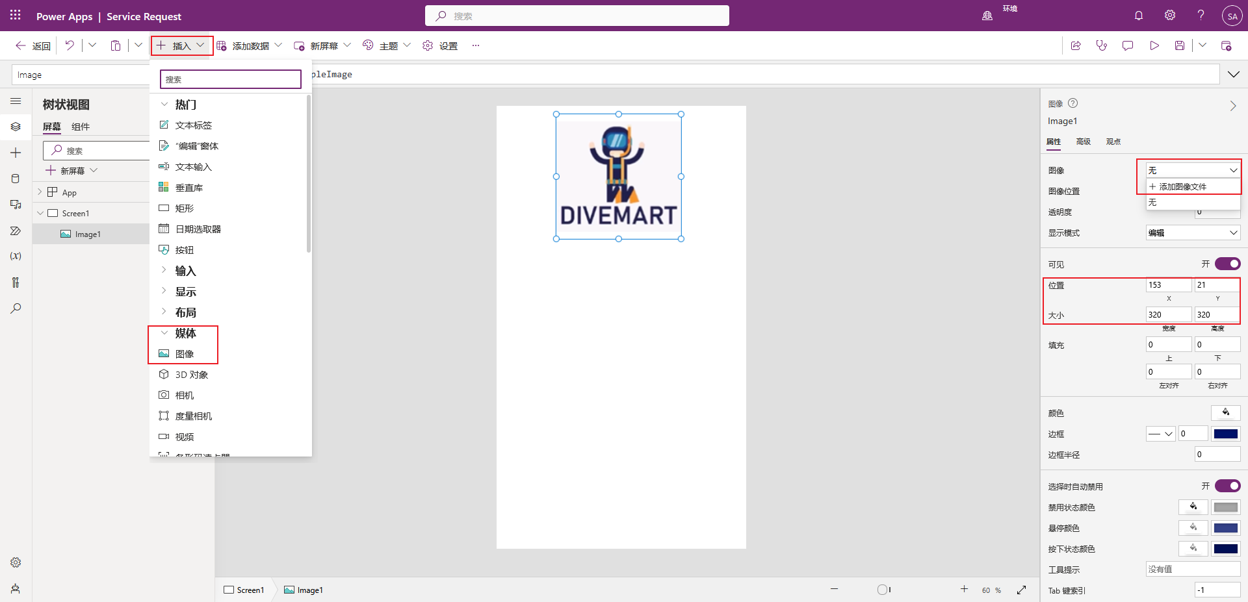Screen dimensions: 1248x602
Task: Click 设置 in the command bar
Action: point(440,45)
